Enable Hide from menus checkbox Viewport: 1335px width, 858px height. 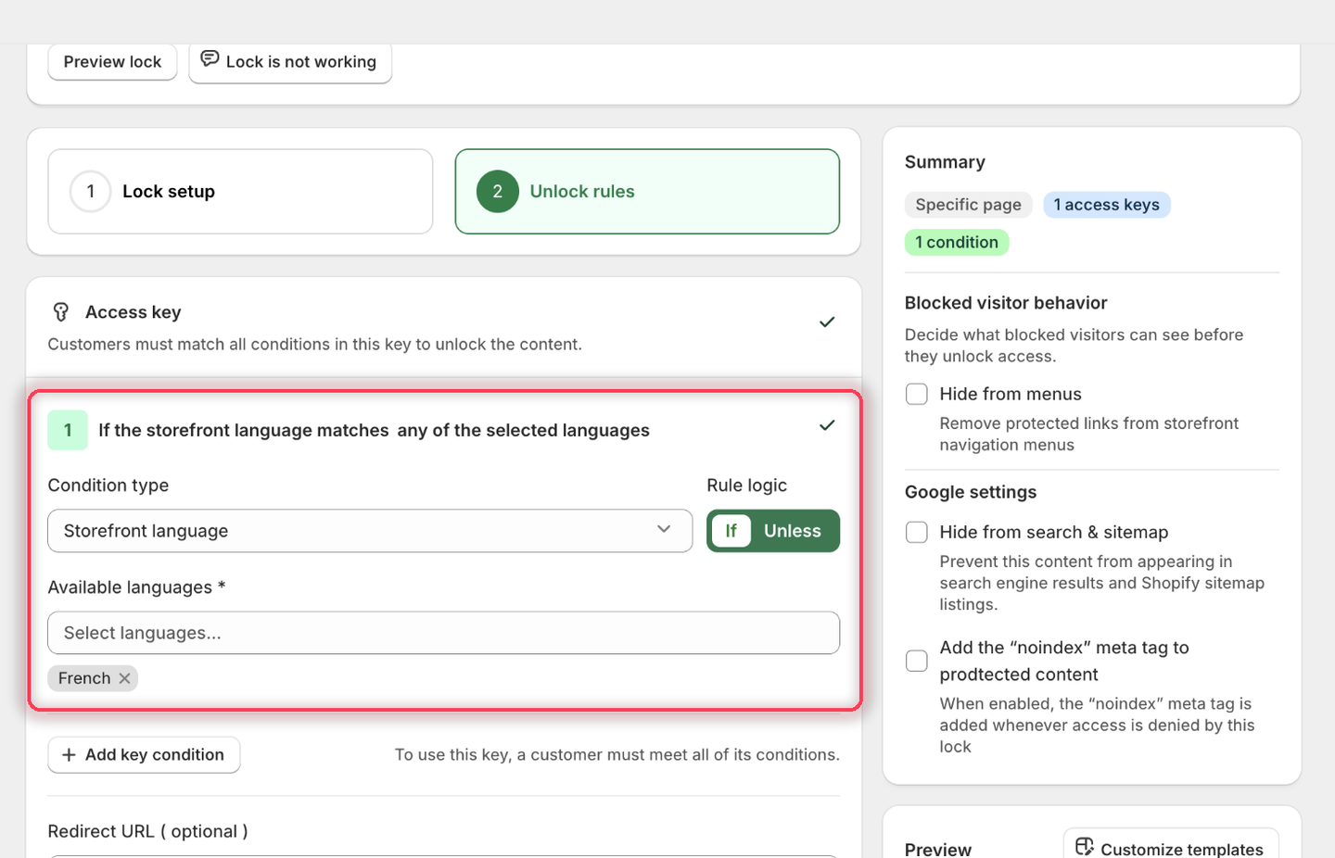pos(917,394)
